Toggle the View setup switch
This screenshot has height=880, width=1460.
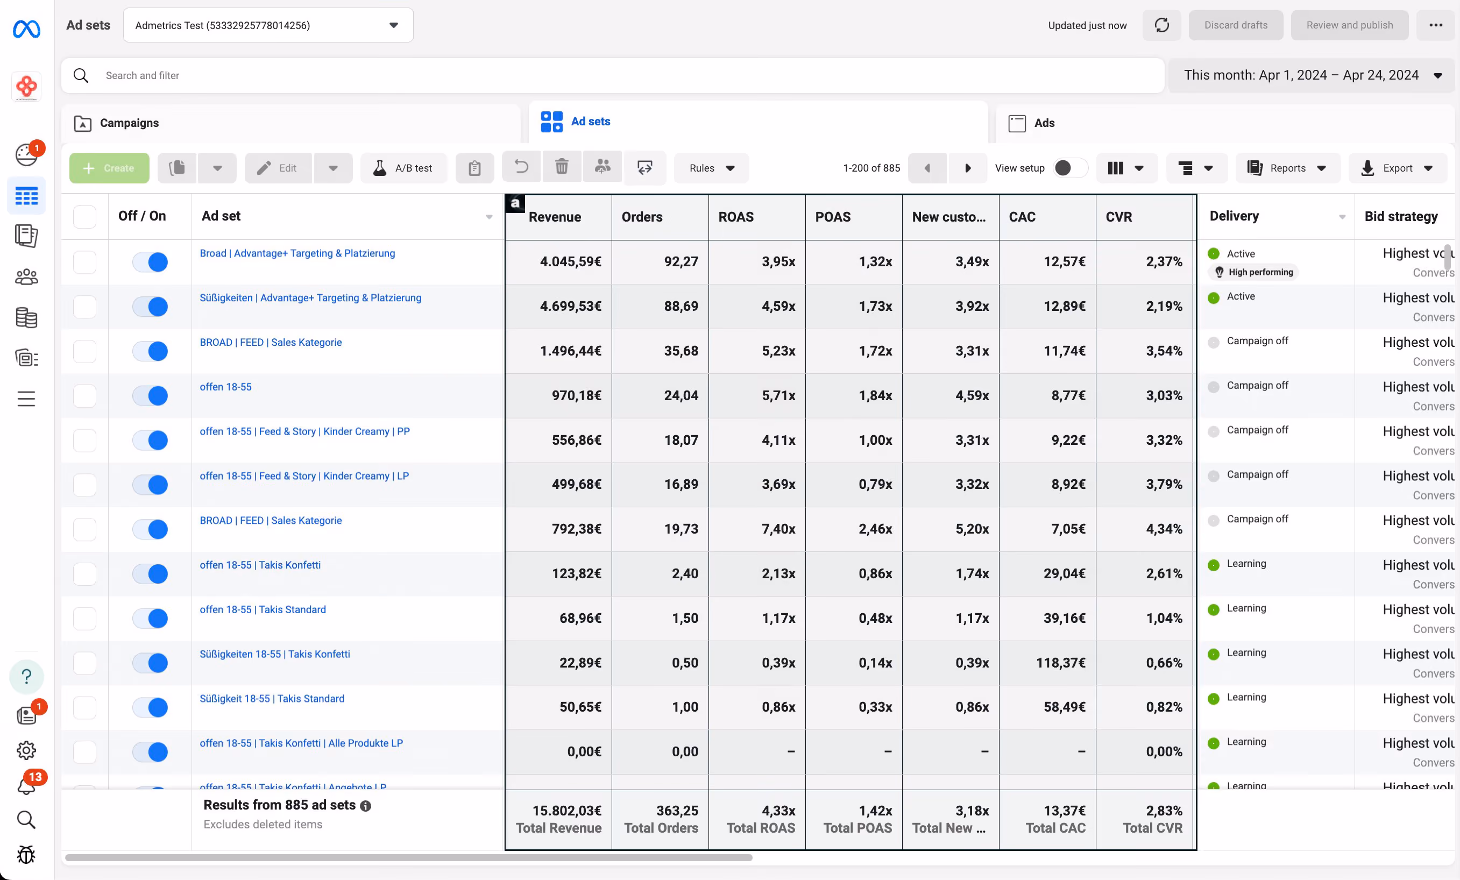tap(1069, 168)
